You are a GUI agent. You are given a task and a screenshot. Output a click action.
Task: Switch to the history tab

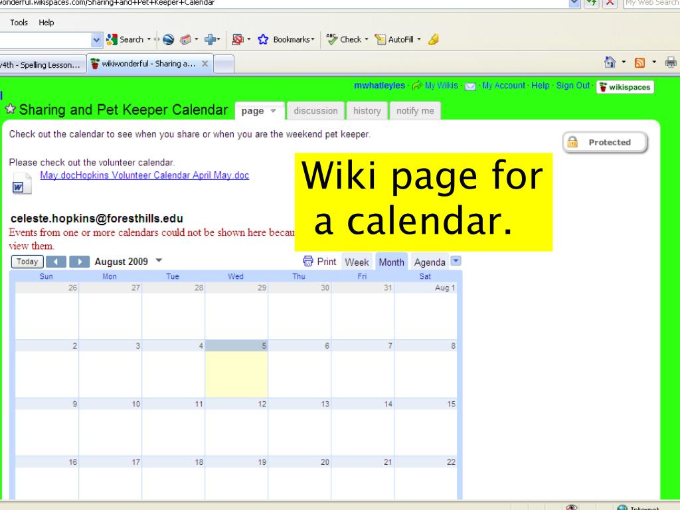point(367,111)
